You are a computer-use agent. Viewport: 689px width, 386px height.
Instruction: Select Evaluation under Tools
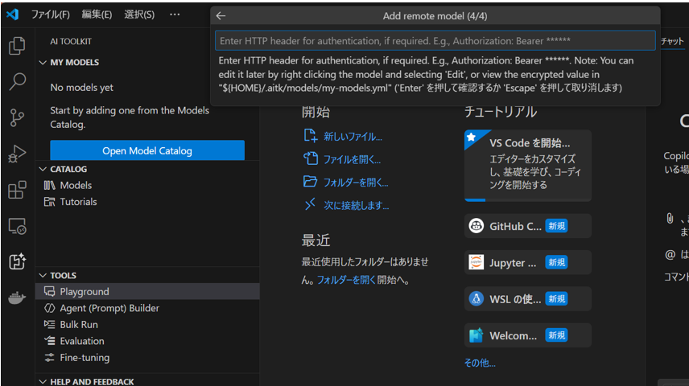coord(147,341)
